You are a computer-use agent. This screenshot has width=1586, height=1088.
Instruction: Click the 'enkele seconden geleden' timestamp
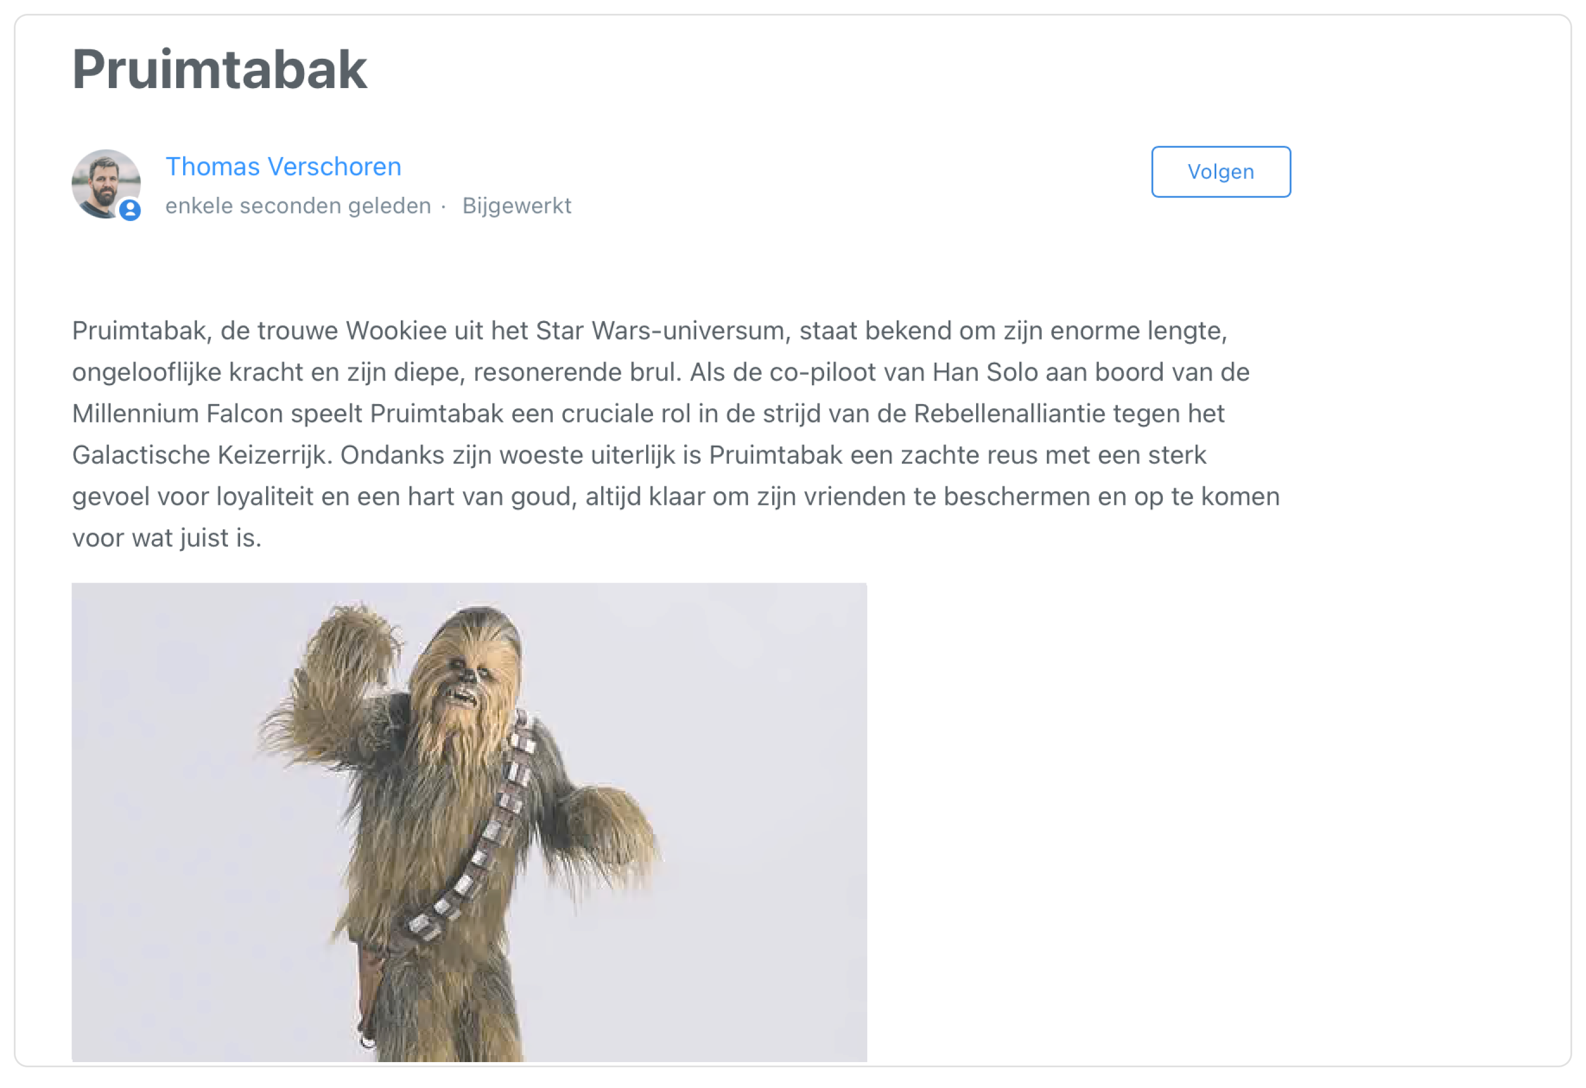click(298, 206)
